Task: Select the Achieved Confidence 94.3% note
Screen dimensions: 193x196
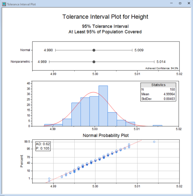Action: 162,68
